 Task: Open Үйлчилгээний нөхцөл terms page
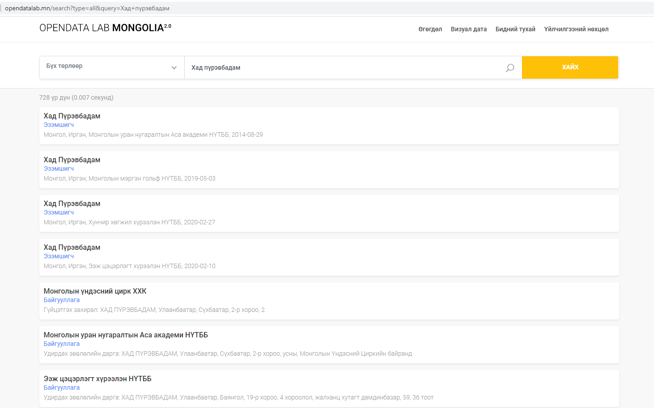(576, 29)
